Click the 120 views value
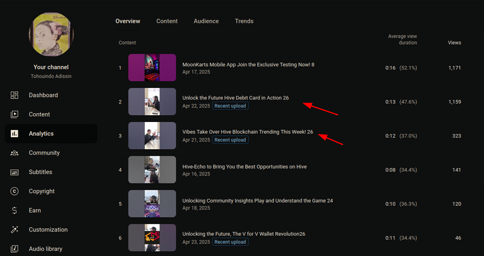The width and height of the screenshot is (484, 256). [456, 204]
